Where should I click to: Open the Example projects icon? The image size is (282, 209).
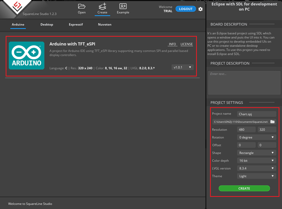coord(123,9)
